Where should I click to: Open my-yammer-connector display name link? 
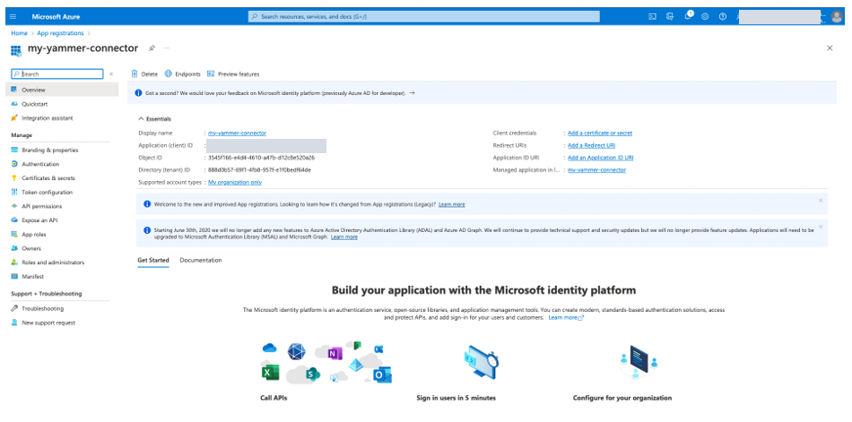pyautogui.click(x=237, y=133)
